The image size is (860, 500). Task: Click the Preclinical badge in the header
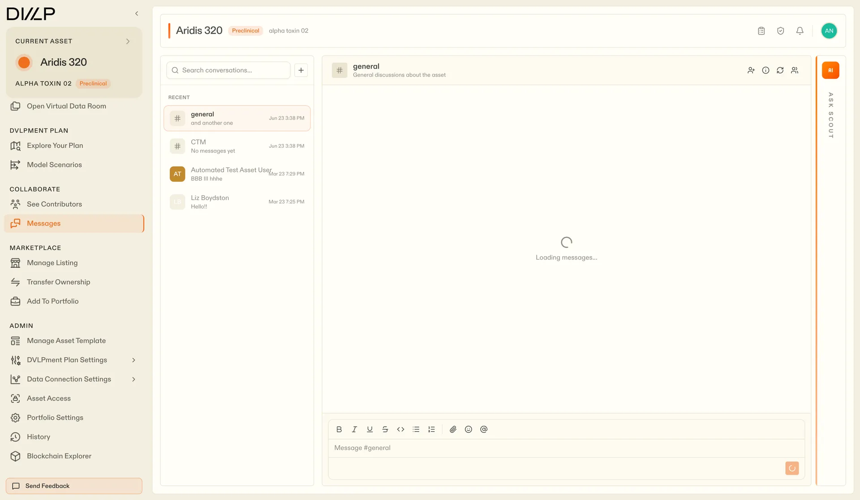pos(245,31)
